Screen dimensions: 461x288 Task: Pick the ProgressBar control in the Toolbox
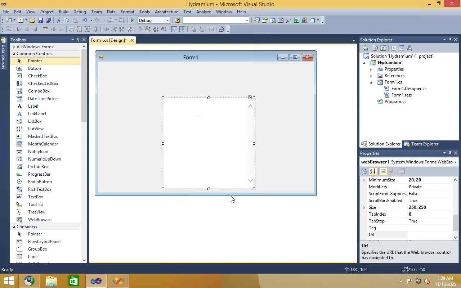(39, 174)
